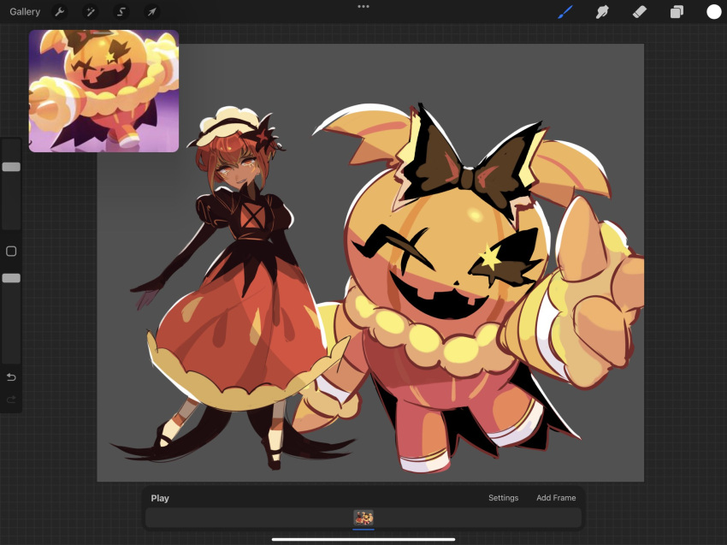Switch to the Smudge tool

coord(602,12)
